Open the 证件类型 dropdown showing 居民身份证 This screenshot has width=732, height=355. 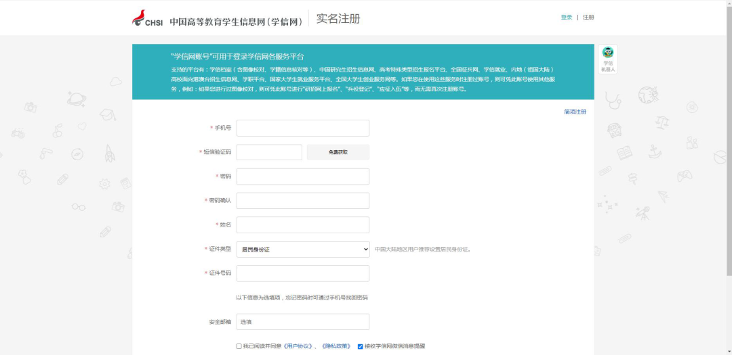[303, 250]
